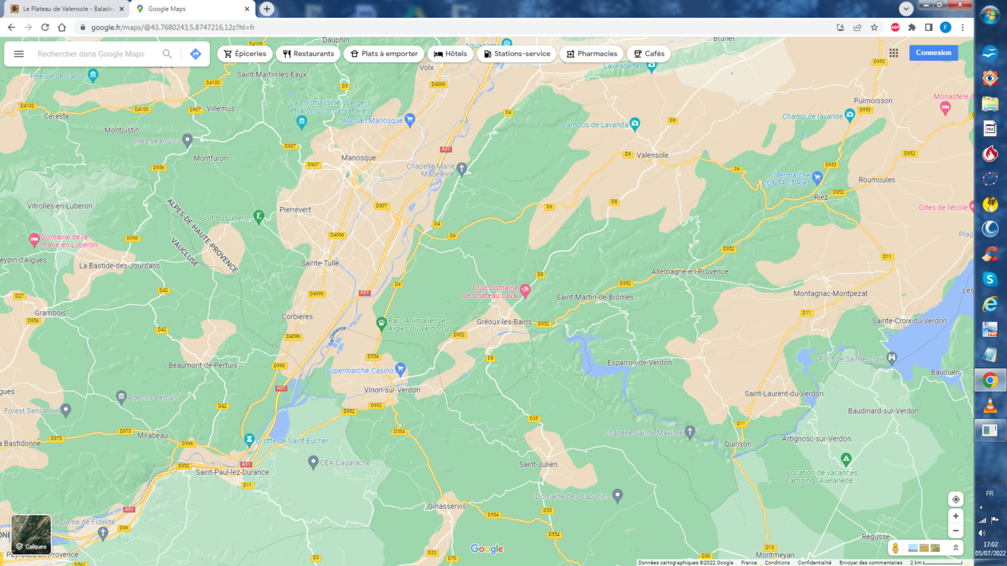Open the Chrome profile 'F' avatar
Viewport: 1007px width, 566px height.
tap(945, 28)
